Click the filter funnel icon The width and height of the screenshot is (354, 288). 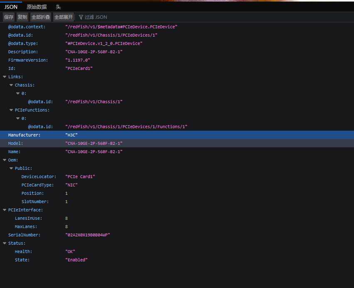(x=81, y=17)
